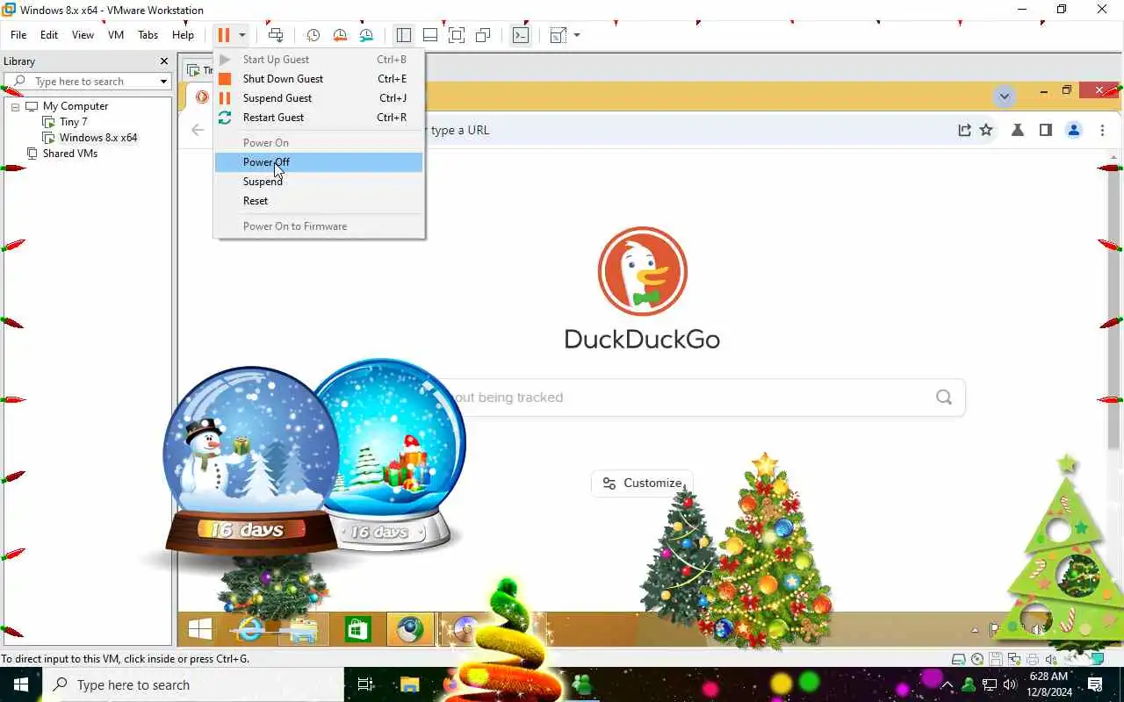Bookmark the page with the star icon
The width and height of the screenshot is (1124, 702).
coord(986,130)
